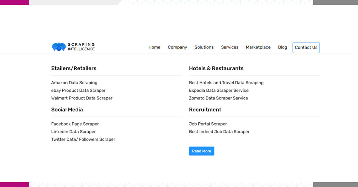Screen dimensions: 358x187
Task: Open the Home menu item
Action: (154, 47)
